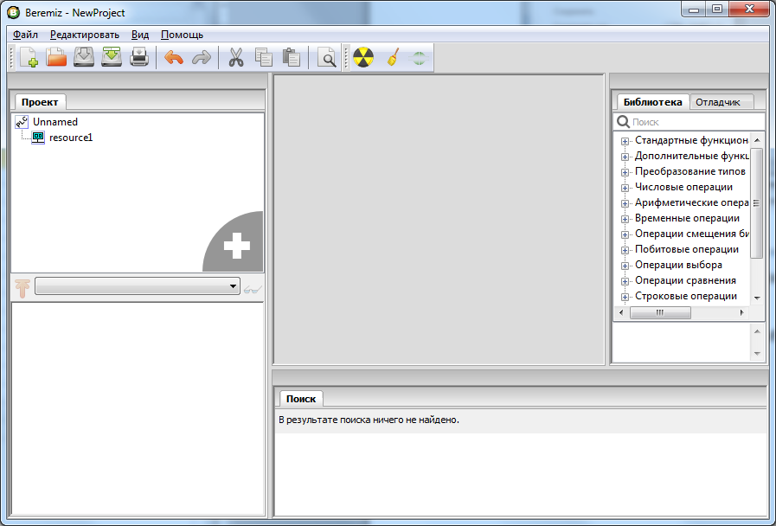This screenshot has height=526, width=776.
Task: Click the magnifier Search in project icon
Action: click(327, 58)
